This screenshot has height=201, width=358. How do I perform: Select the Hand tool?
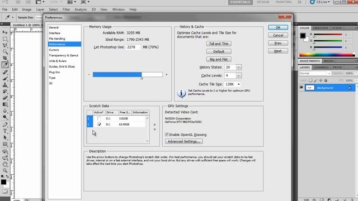point(5,164)
